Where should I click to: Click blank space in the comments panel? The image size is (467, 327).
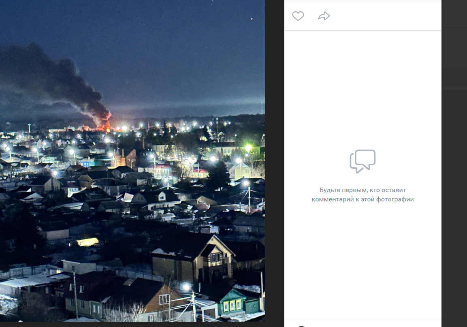(x=363, y=263)
